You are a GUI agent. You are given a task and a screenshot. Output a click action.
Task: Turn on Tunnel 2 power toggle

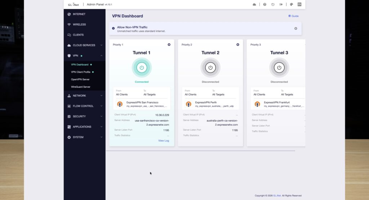click(210, 68)
